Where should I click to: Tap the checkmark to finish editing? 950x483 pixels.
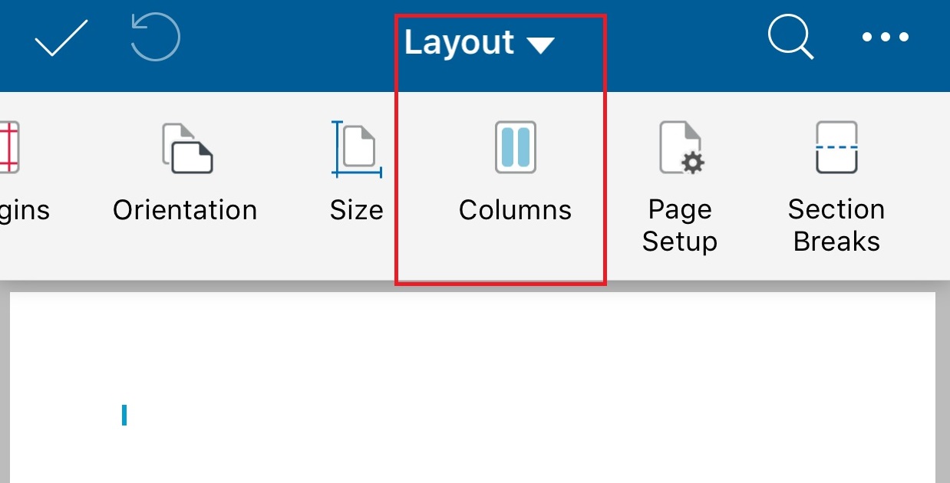61,38
